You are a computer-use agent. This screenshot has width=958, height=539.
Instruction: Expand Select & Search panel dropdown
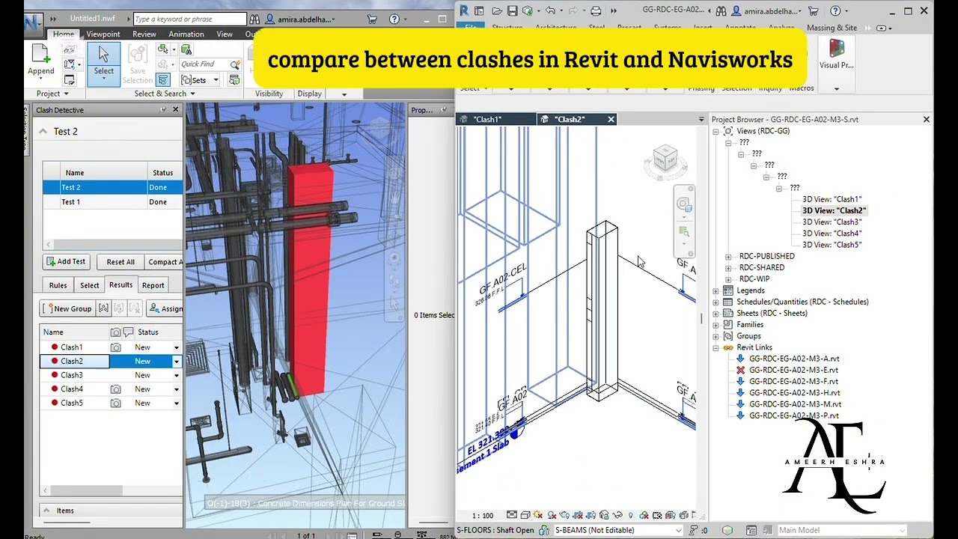[192, 94]
